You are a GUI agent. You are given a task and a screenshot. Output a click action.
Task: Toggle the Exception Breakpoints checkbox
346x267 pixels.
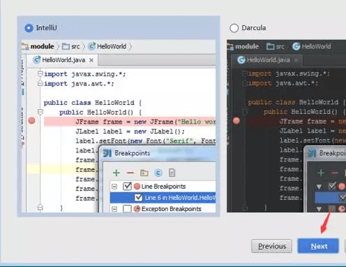click(x=127, y=208)
